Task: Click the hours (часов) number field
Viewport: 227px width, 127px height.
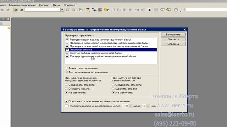Action: tap(126, 106)
